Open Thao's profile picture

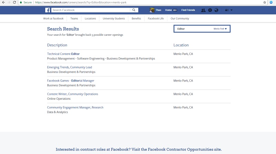coord(152,10)
